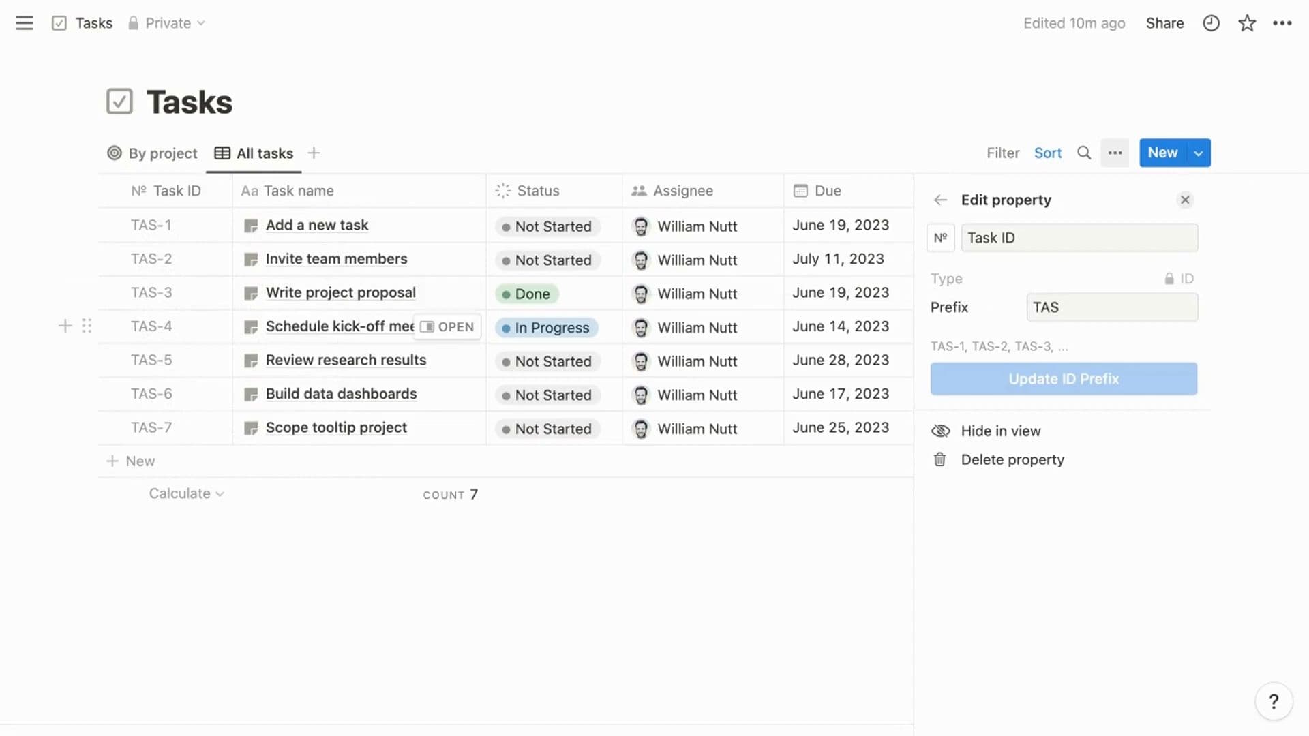Open the Task ID column header menu
Image resolution: width=1309 pixels, height=736 pixels.
(x=166, y=191)
